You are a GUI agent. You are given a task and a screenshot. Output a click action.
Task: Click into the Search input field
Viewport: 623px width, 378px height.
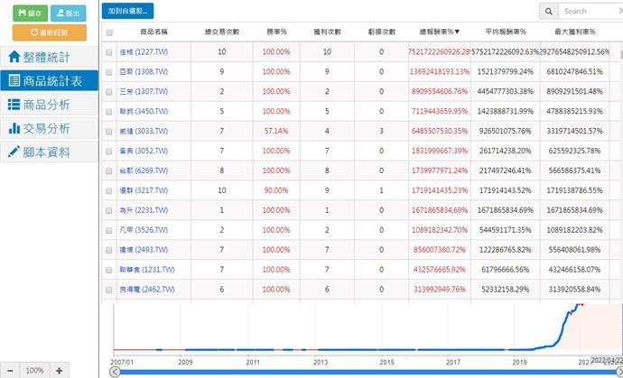point(588,12)
